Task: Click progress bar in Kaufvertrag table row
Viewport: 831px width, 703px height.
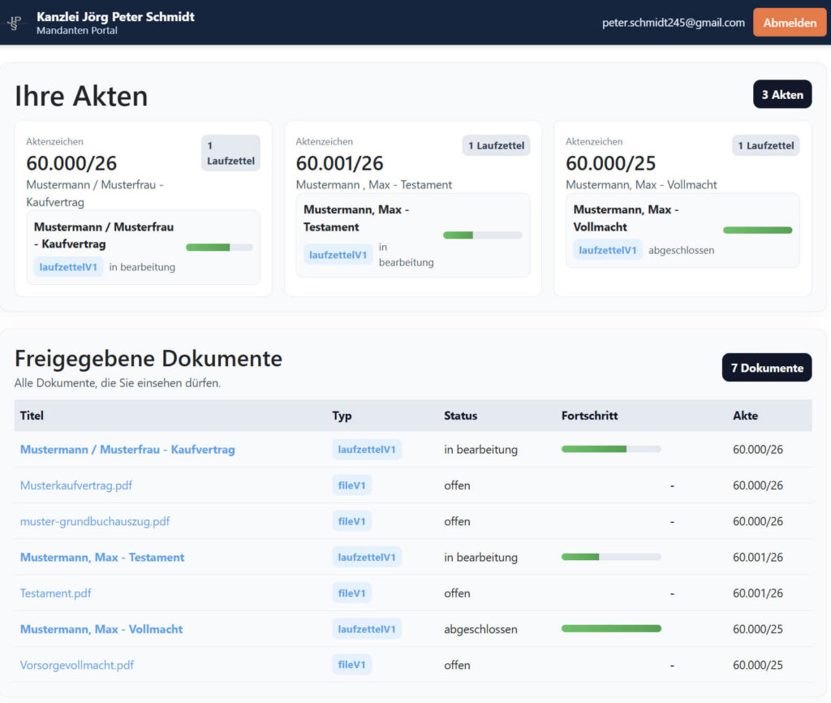Action: [610, 449]
